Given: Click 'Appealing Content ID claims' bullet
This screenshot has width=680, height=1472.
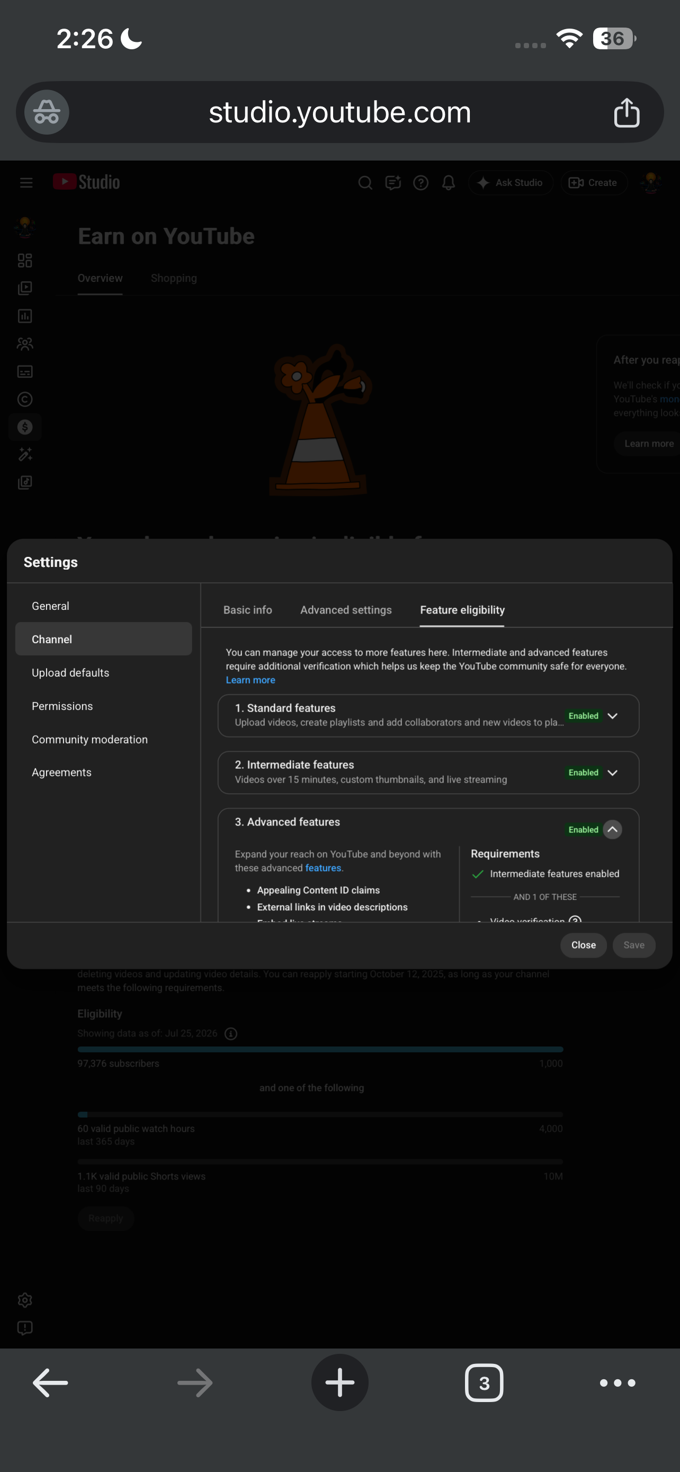Looking at the screenshot, I should point(318,890).
